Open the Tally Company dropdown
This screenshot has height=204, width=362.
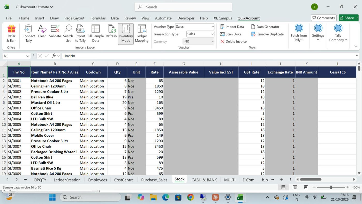pyautogui.click(x=338, y=33)
